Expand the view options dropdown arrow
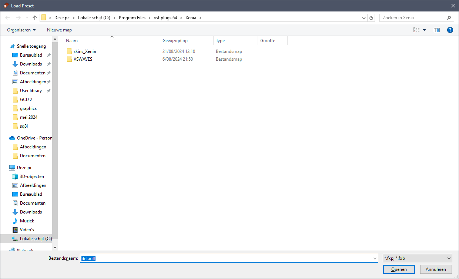Viewport: 459px width, 279px height. point(424,30)
